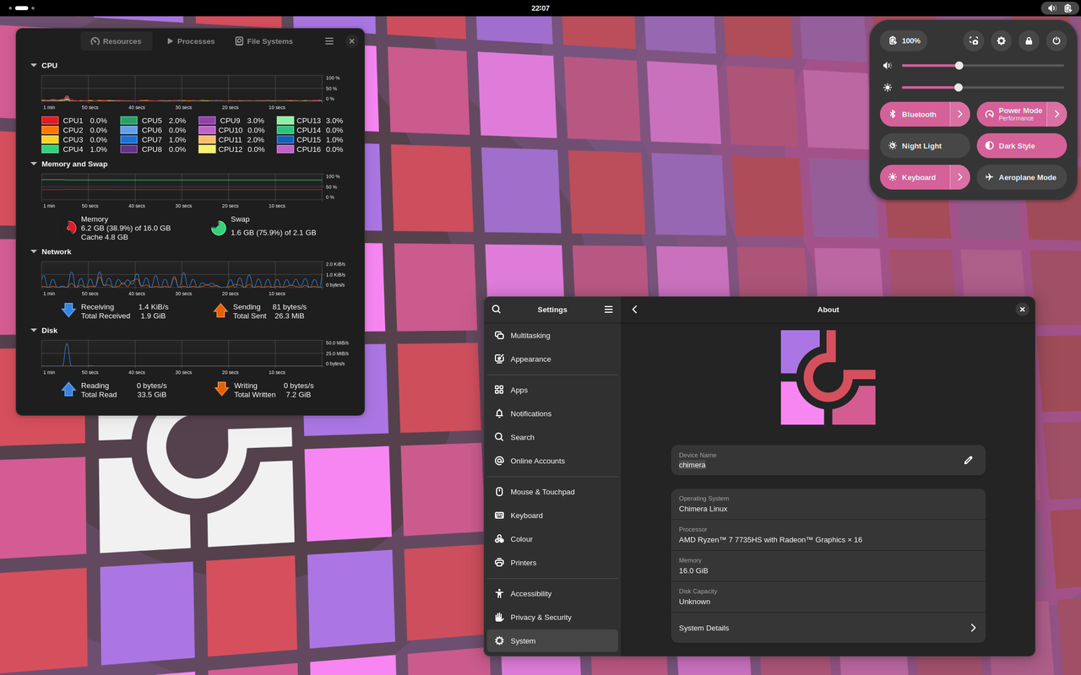Adjust the volume slider

click(x=983, y=65)
